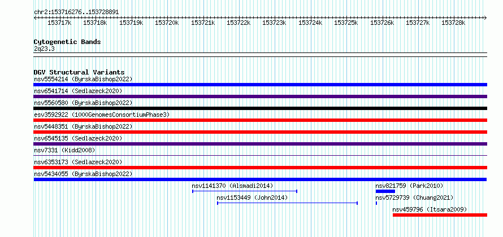Select the red nsv459796 variant bar
The width and height of the screenshot is (503, 237).
[440, 215]
